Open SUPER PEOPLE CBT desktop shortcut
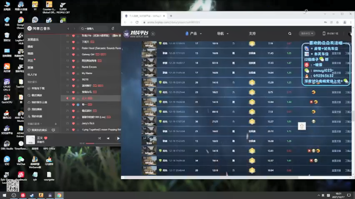This screenshot has width=355, height=199. point(63,8)
